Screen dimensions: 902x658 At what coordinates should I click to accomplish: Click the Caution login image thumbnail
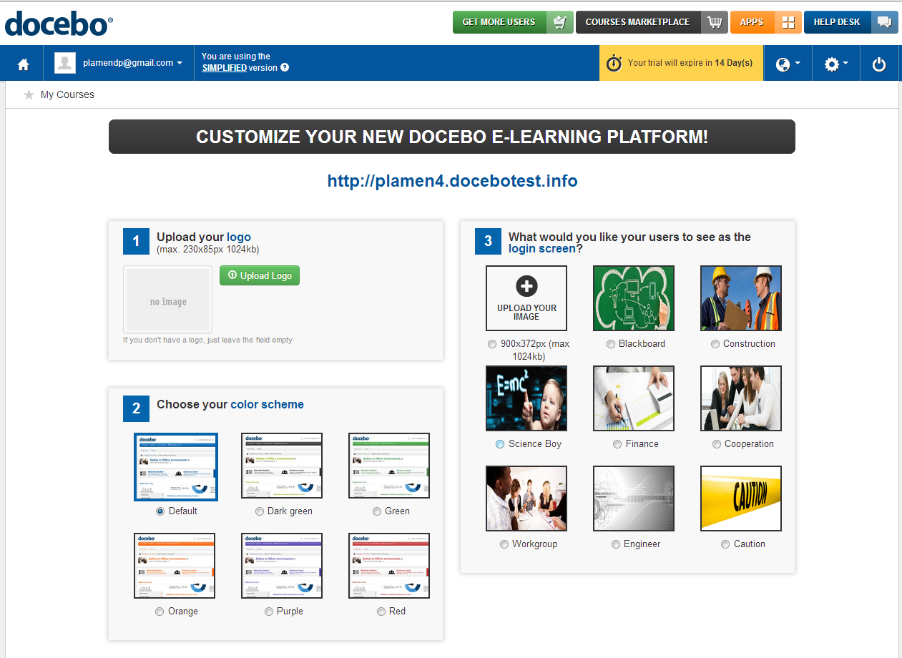click(741, 499)
